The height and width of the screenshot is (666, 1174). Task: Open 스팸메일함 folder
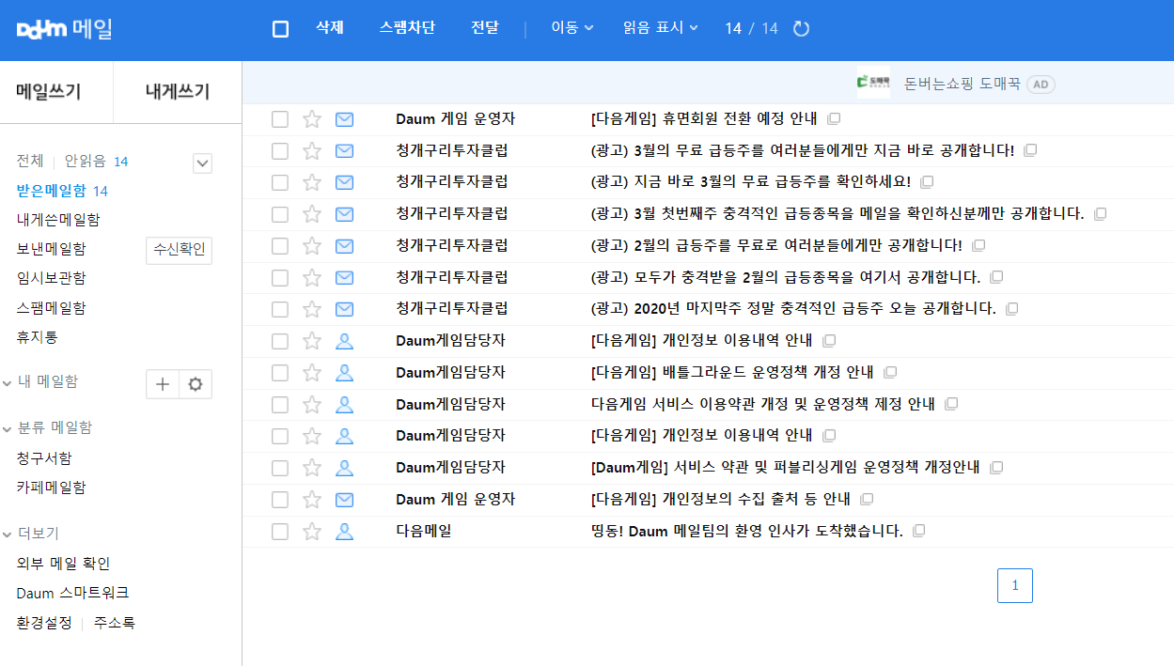(x=52, y=308)
